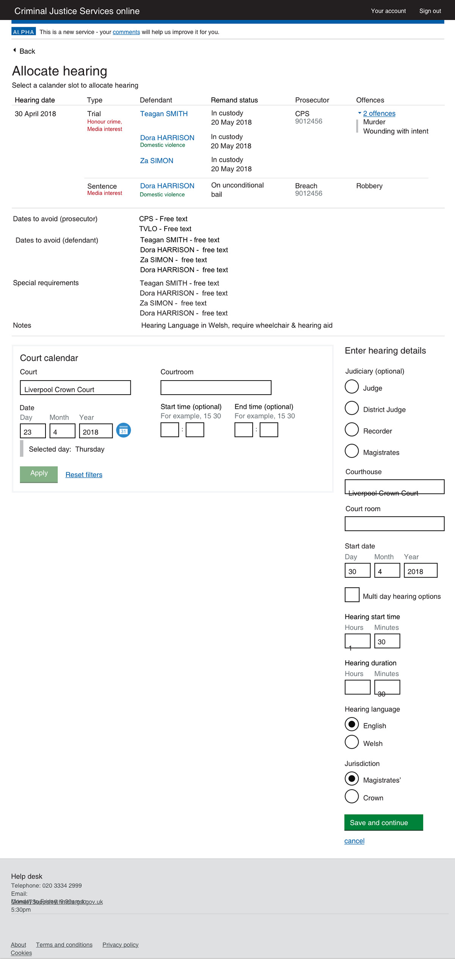Click the Back arrow icon
Viewport: 455px width, 959px height.
pyautogui.click(x=14, y=50)
